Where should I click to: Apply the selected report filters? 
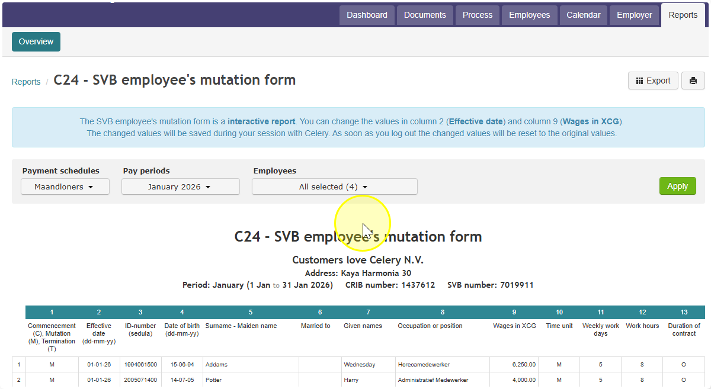[x=678, y=186]
